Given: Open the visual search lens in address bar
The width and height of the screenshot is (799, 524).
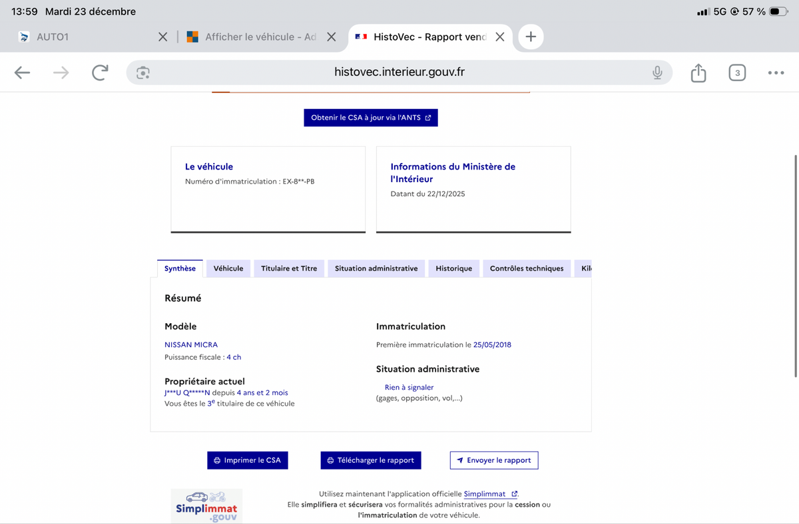Looking at the screenshot, I should coord(143,72).
